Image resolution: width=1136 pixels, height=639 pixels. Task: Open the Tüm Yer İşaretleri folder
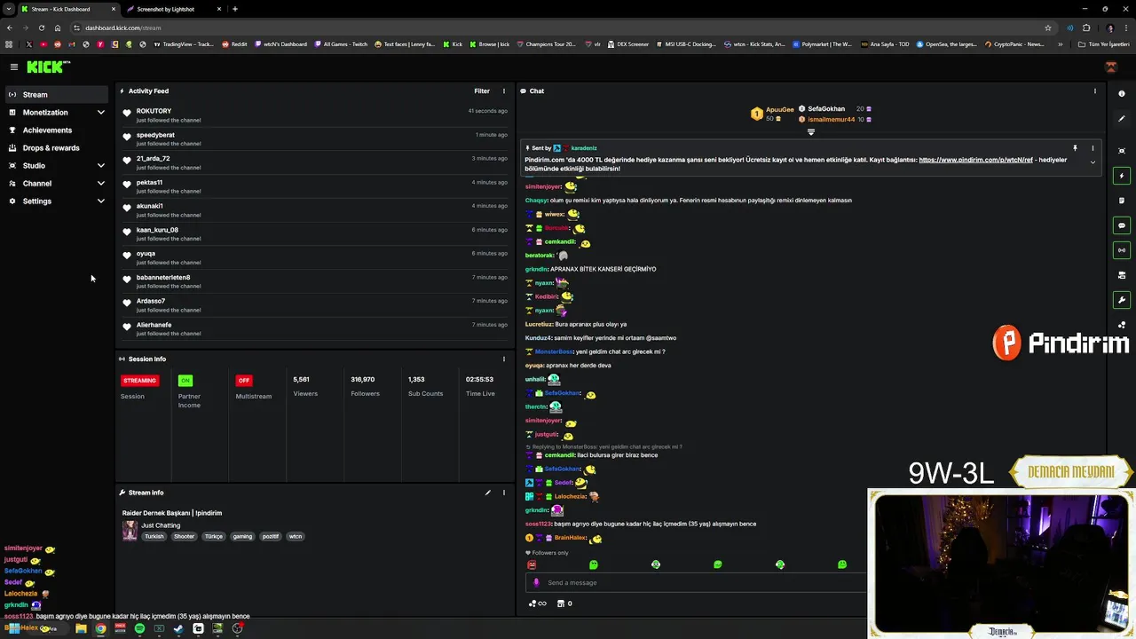(1103, 44)
